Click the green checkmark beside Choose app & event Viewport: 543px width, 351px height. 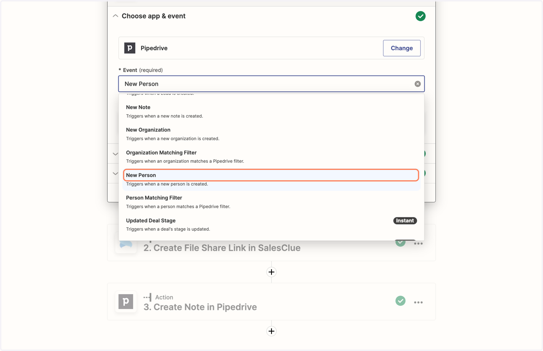420,16
